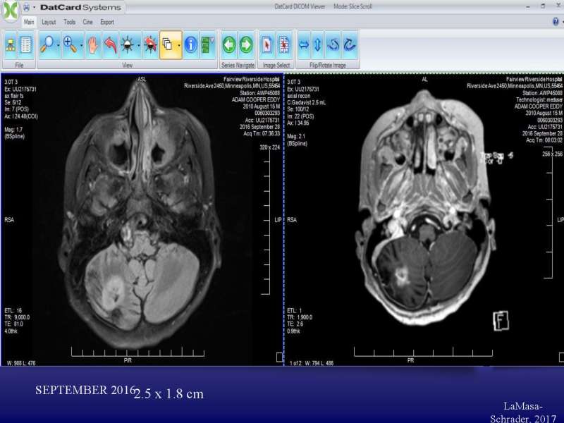
Task: Click the 'W: 988 L: 476' window level text
Action: (x=21, y=363)
